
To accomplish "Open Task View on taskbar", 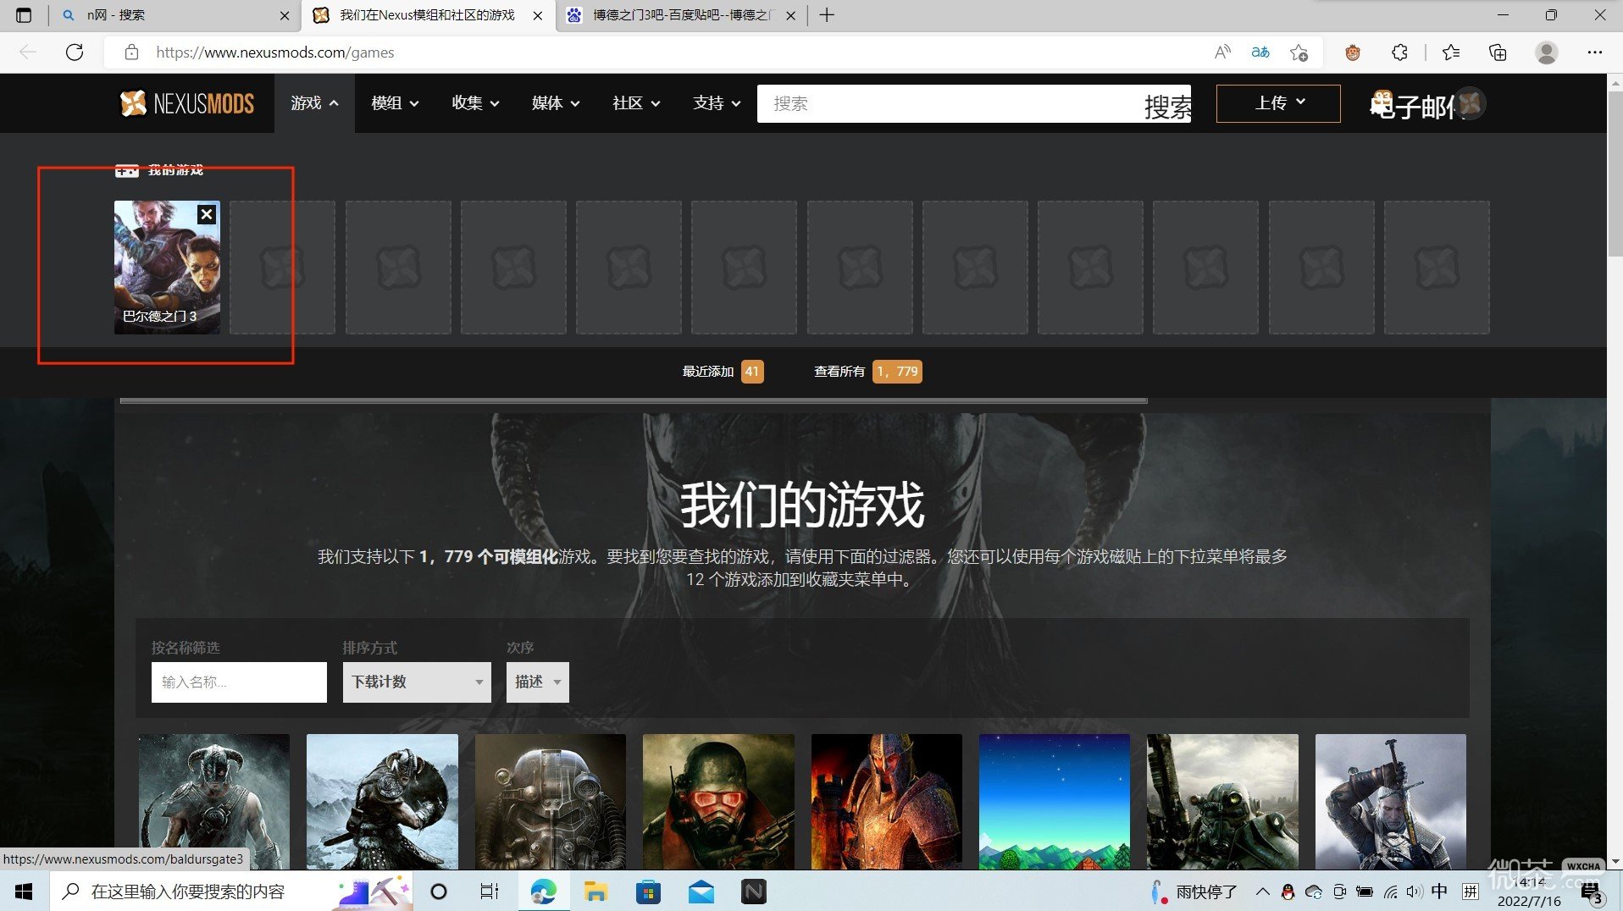I will 490,892.
